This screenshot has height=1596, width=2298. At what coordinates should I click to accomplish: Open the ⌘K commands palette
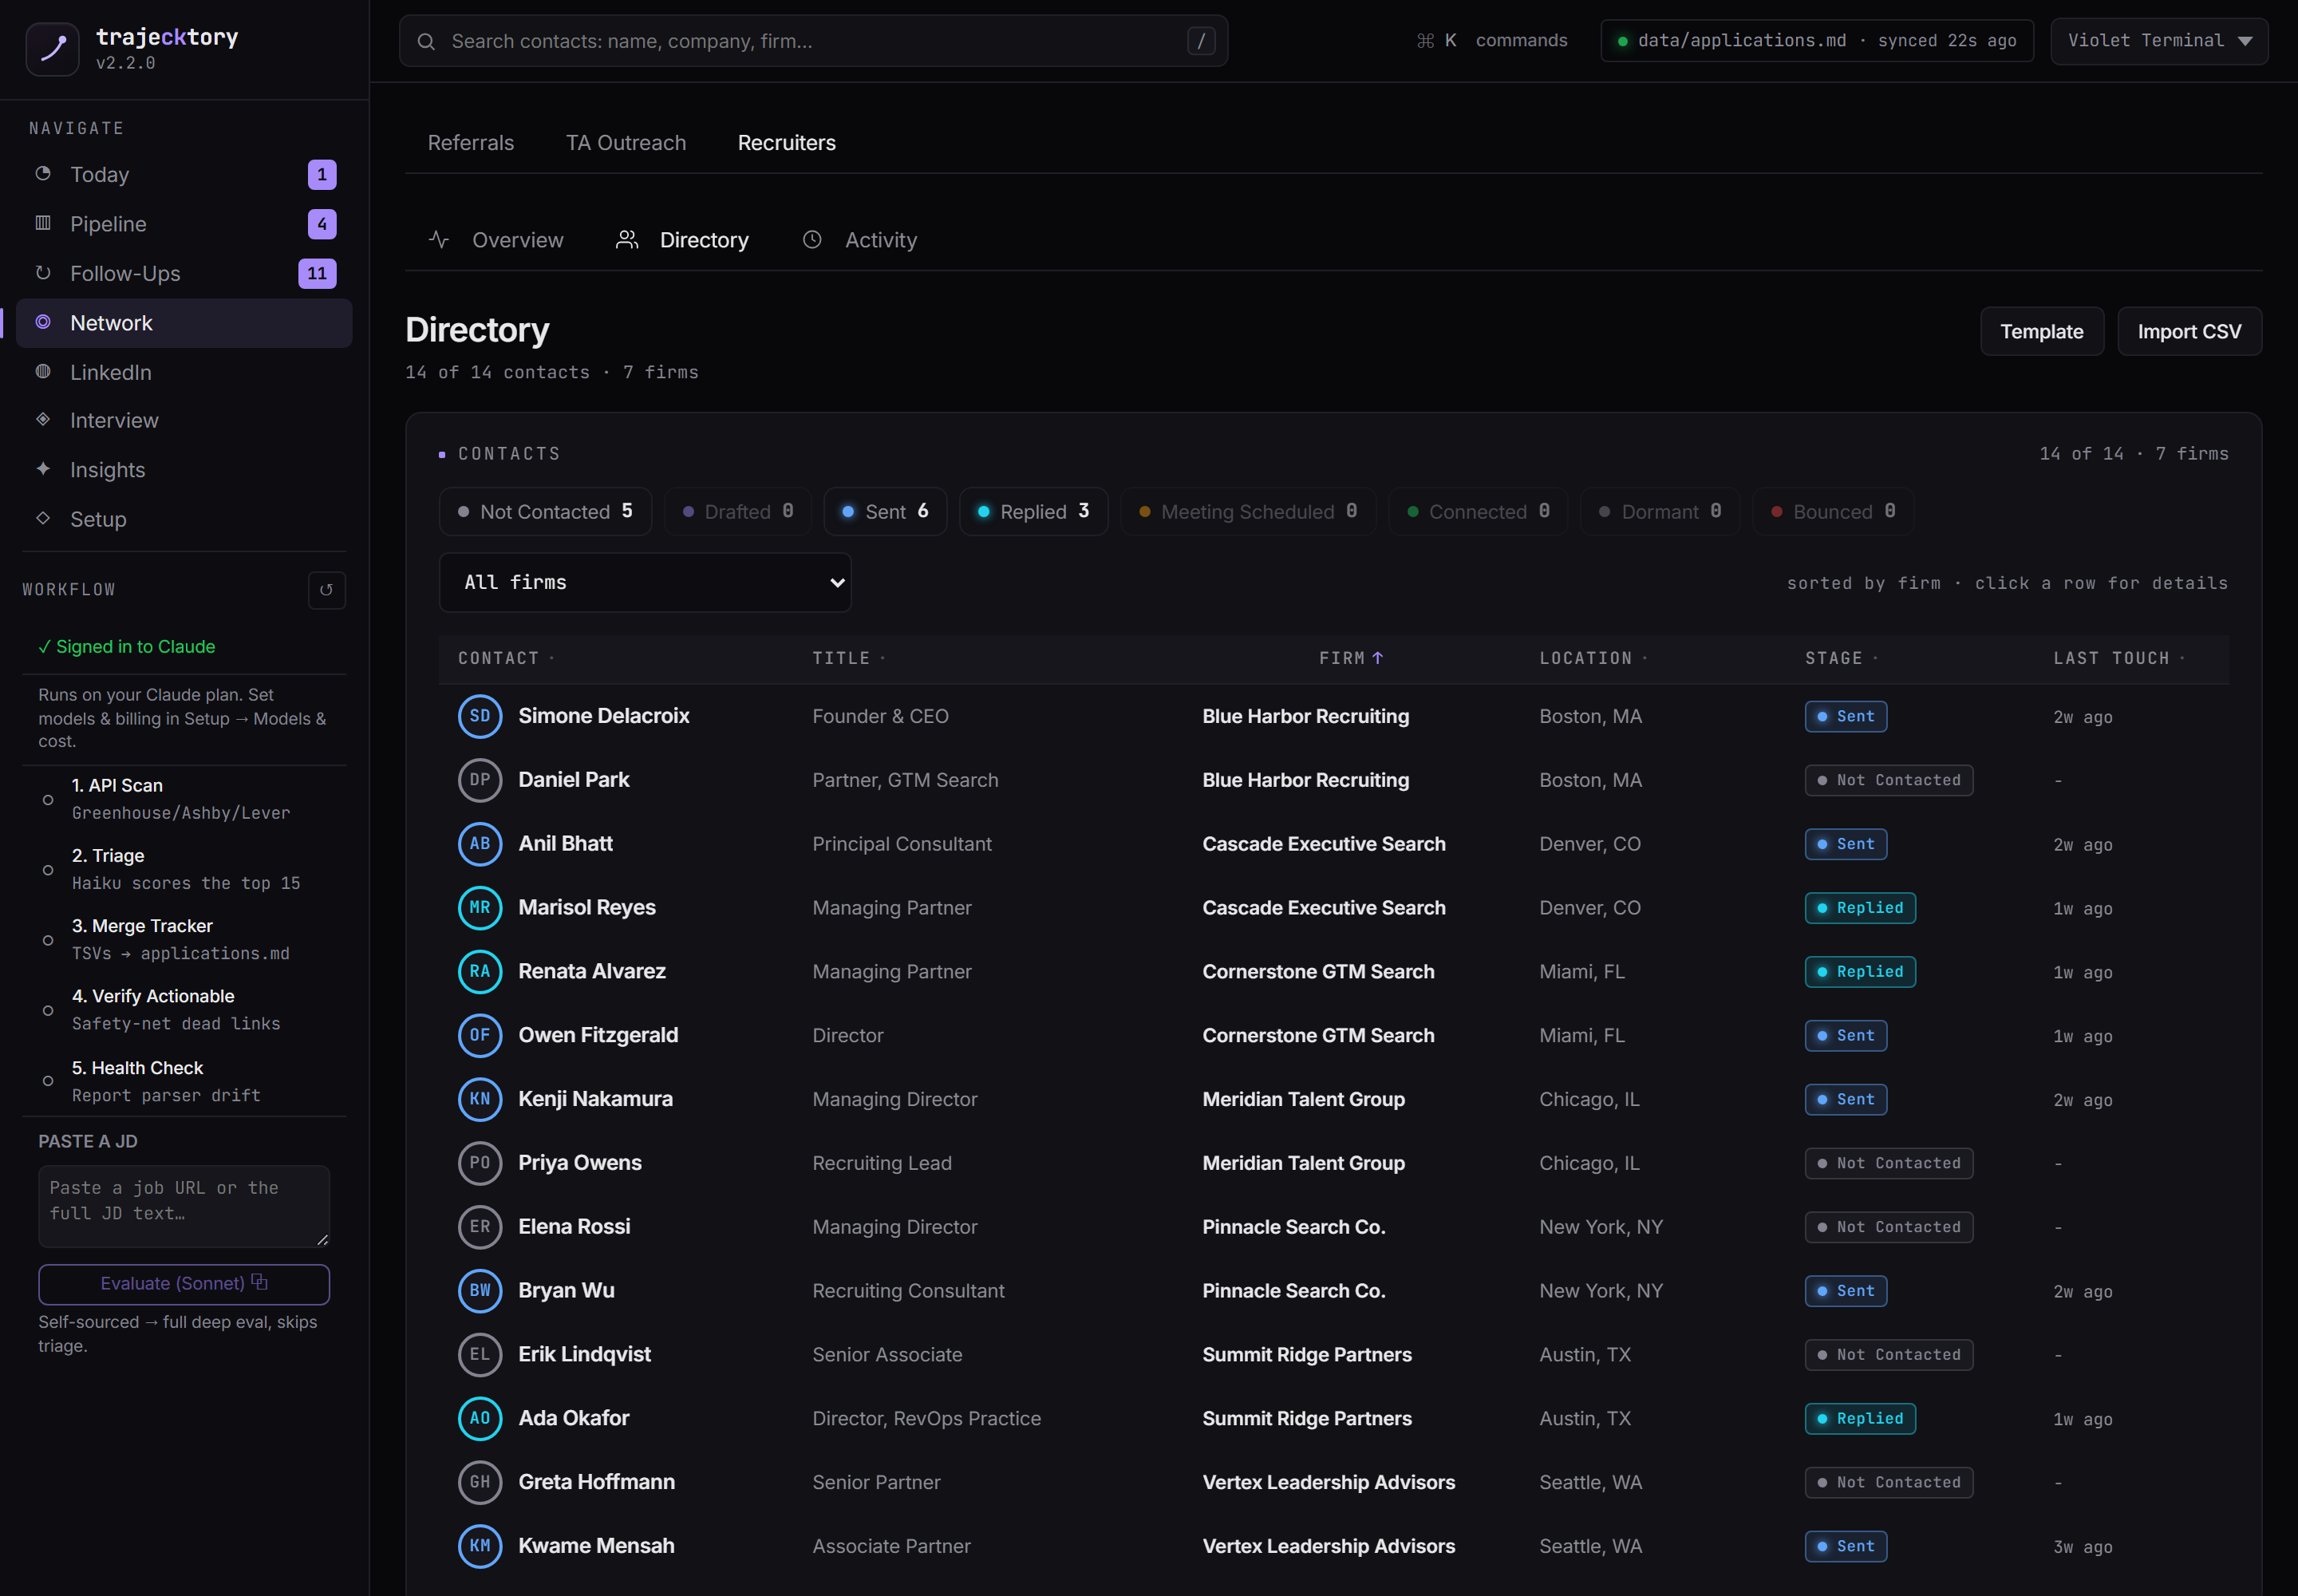click(1491, 41)
